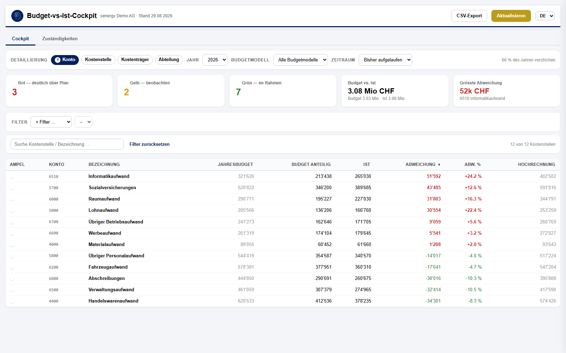The height and width of the screenshot is (353, 566).
Task: Sort by the Jahresbudget column header
Action: click(x=235, y=164)
